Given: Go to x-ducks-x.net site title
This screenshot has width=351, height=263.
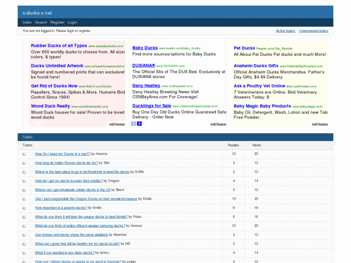Looking at the screenshot, I should pos(37,13).
